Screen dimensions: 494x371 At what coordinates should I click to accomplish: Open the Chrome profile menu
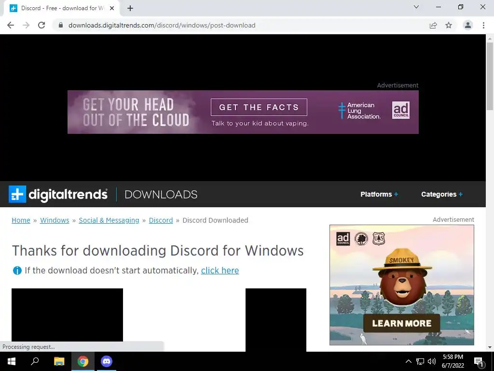tap(468, 25)
